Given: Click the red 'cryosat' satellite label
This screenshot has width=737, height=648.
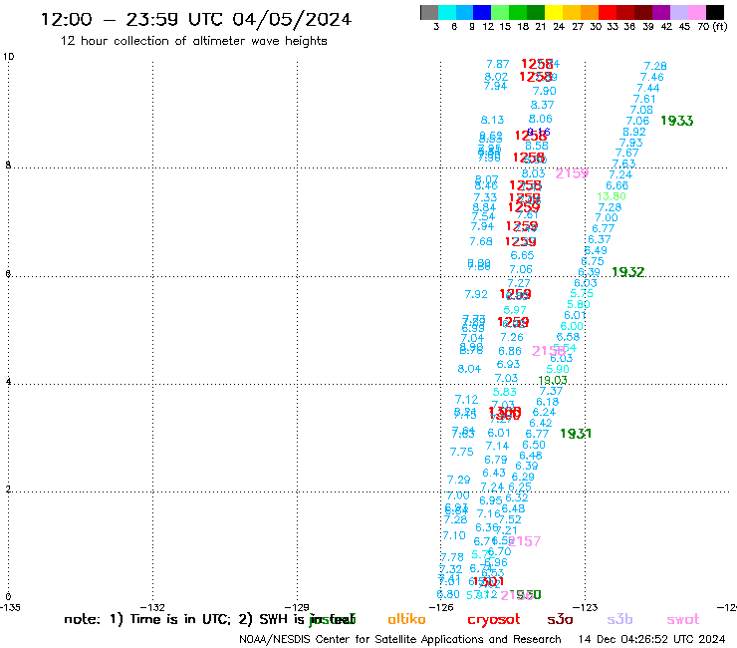Looking at the screenshot, I should (494, 619).
